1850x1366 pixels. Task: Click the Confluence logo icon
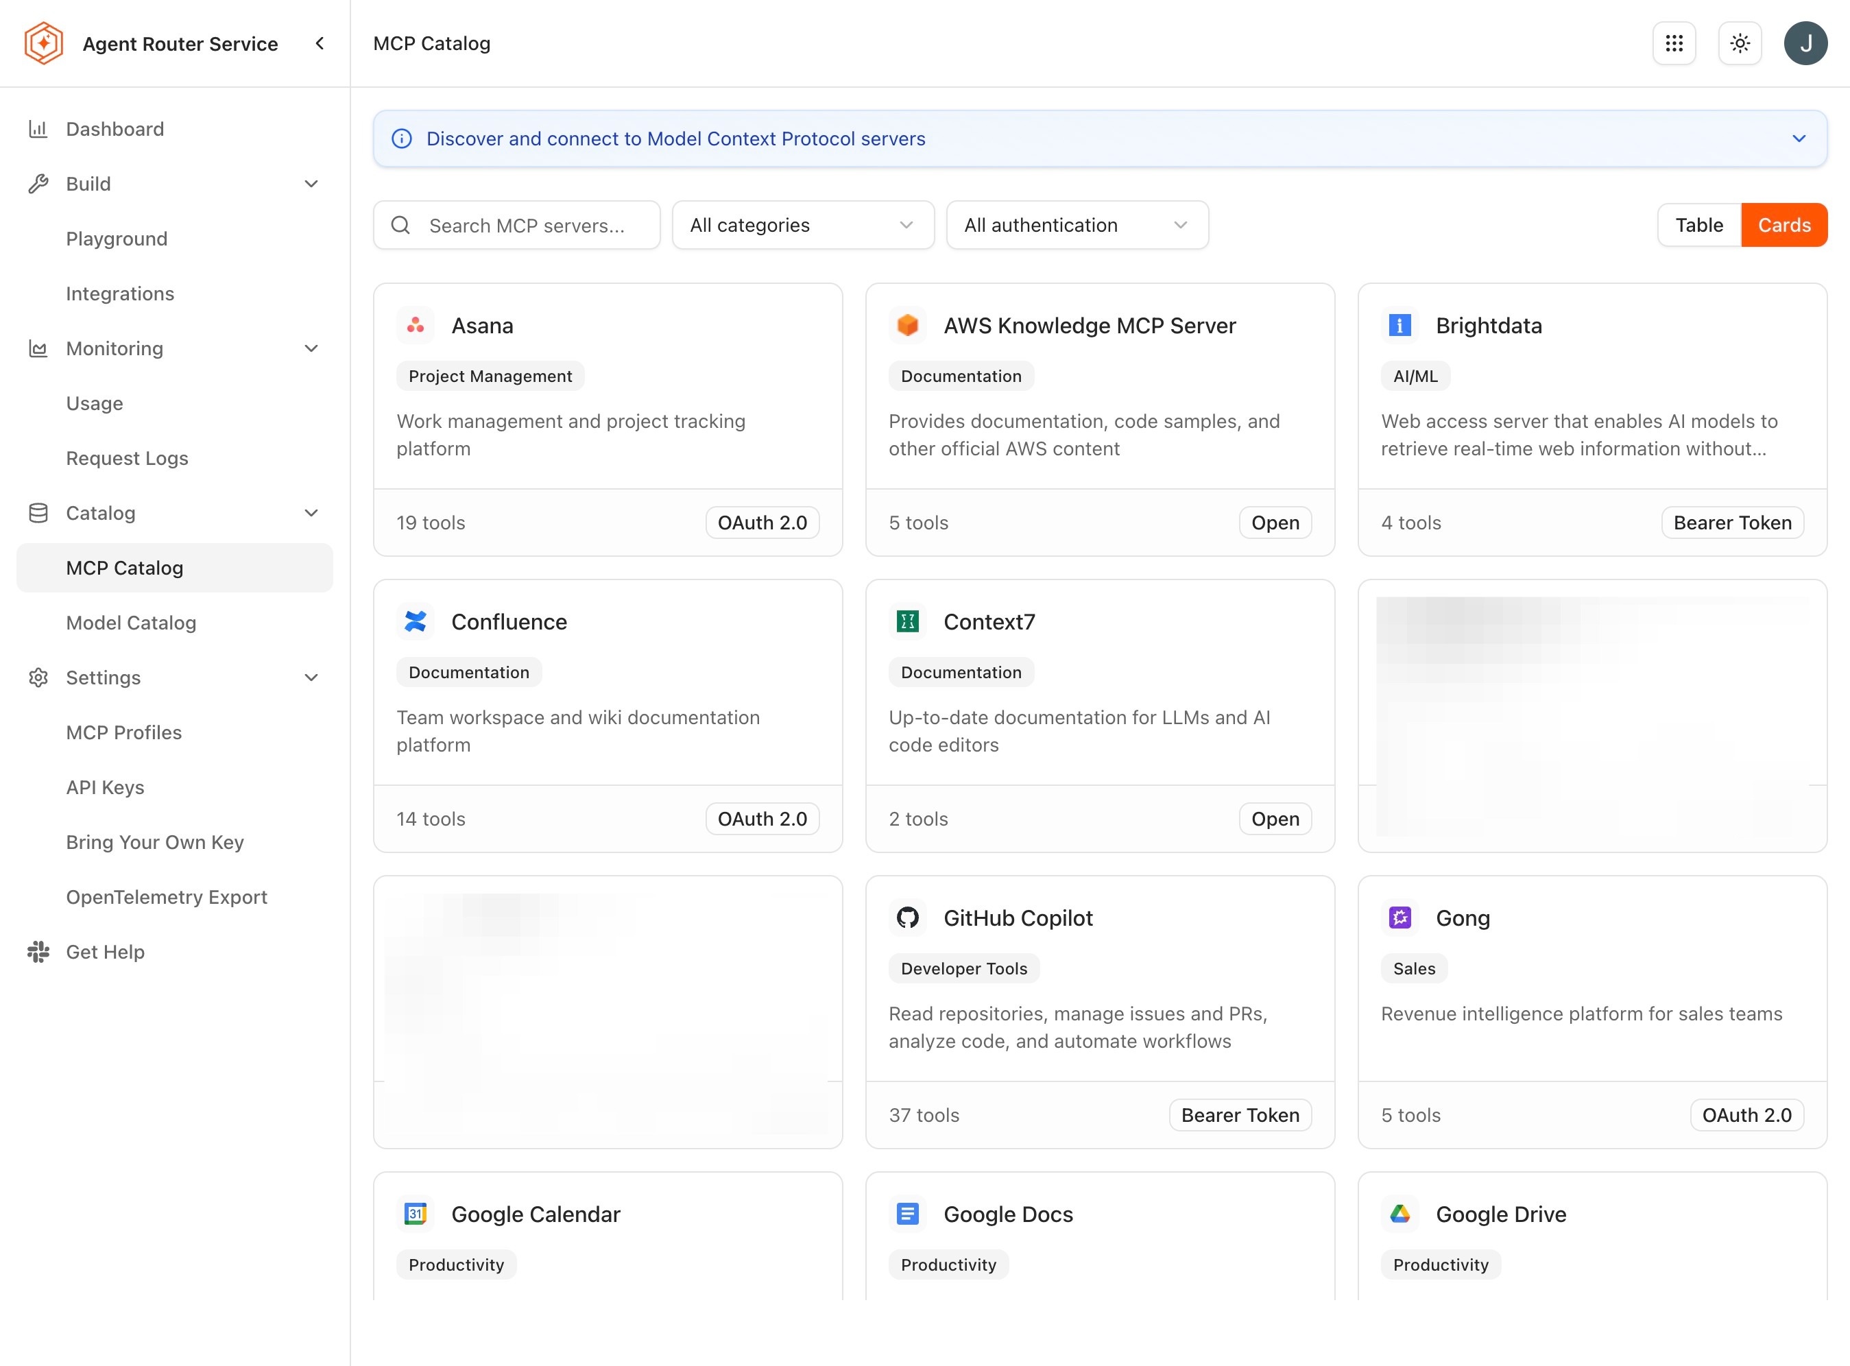click(416, 621)
